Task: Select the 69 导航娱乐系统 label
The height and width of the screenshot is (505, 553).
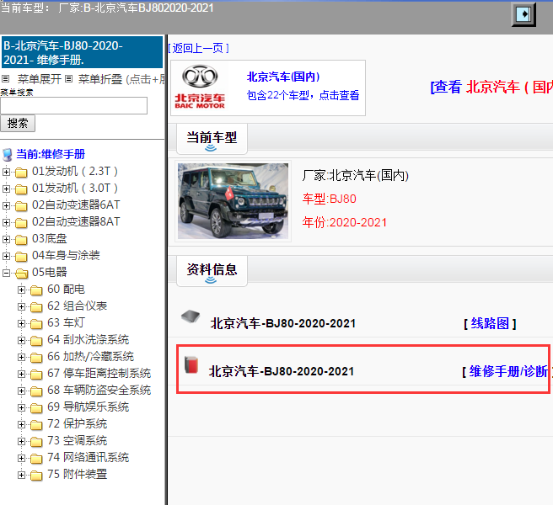Action: click(89, 407)
